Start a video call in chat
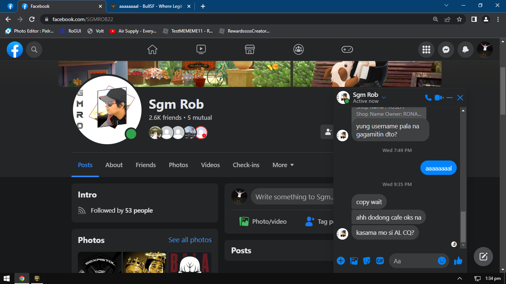Screen dimensions: 506x284 click(439, 98)
